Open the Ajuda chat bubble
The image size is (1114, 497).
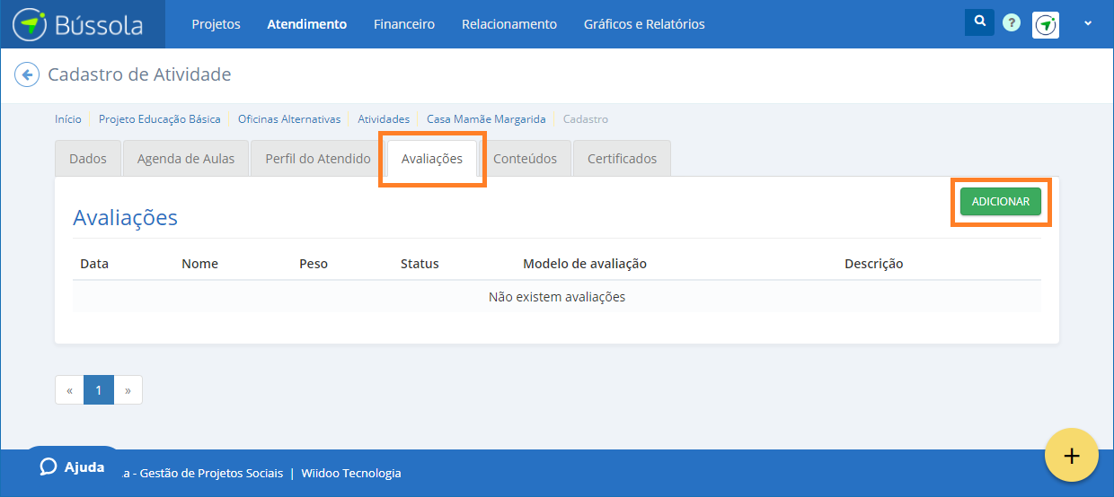72,467
